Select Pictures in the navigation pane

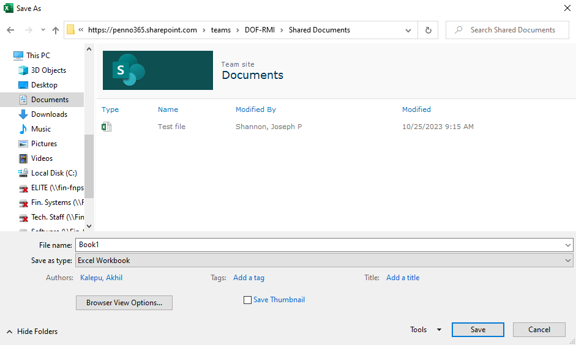click(x=44, y=144)
